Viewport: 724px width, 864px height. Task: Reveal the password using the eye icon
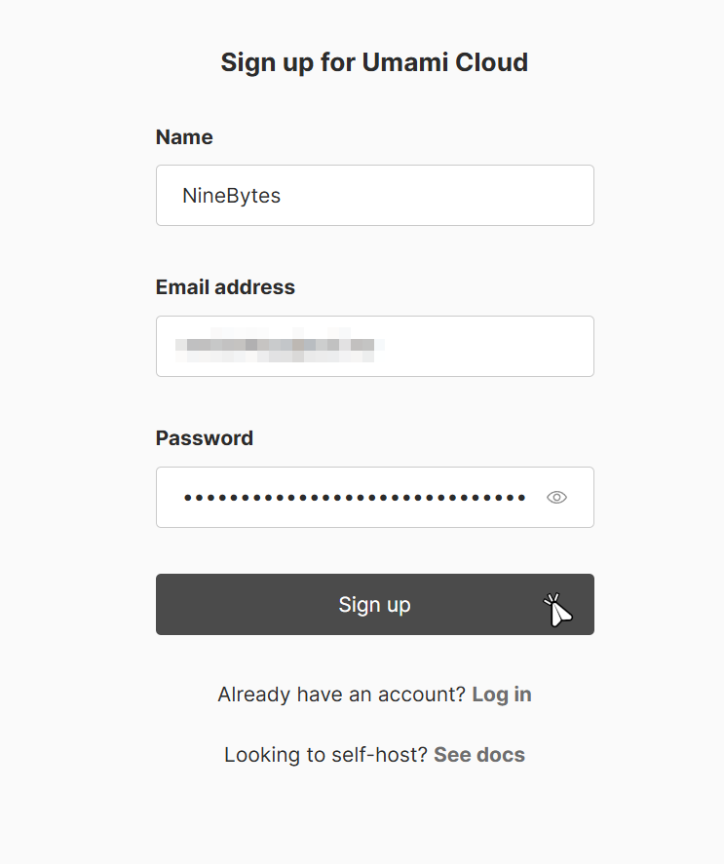click(x=556, y=498)
